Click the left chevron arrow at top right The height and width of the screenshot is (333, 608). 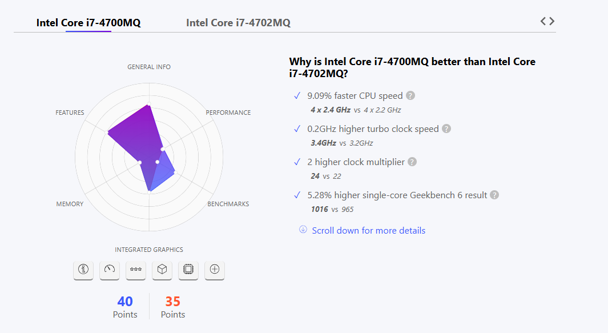click(x=543, y=21)
